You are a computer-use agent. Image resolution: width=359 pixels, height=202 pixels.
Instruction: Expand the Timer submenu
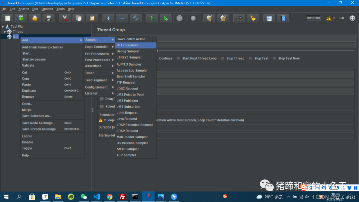point(99,73)
